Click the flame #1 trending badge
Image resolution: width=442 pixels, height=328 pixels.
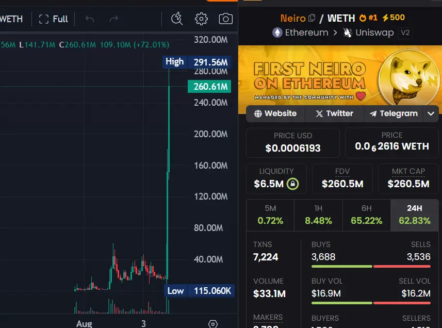[x=368, y=18]
